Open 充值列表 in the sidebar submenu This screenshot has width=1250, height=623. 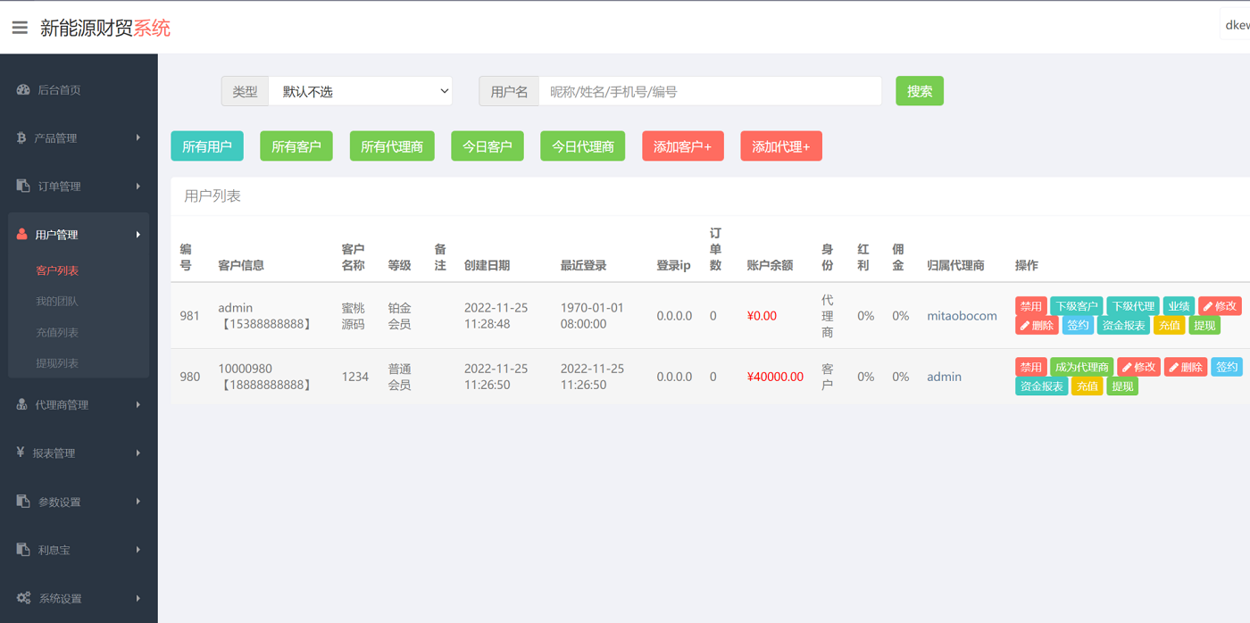pyautogui.click(x=57, y=332)
